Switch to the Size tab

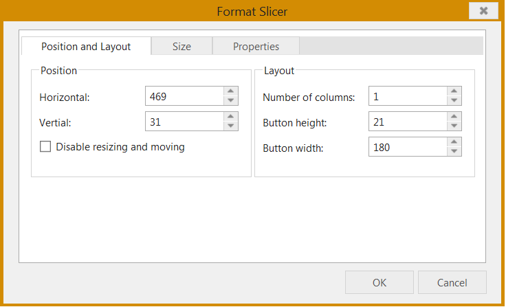(181, 46)
